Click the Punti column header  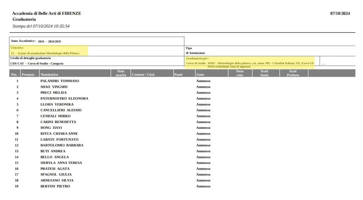[178, 75]
